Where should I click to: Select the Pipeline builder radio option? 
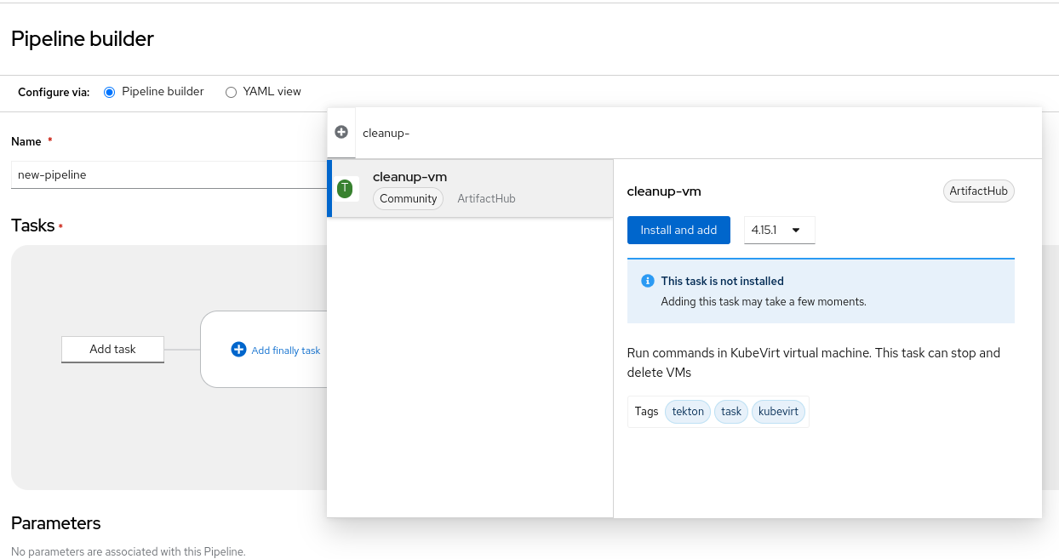(109, 92)
